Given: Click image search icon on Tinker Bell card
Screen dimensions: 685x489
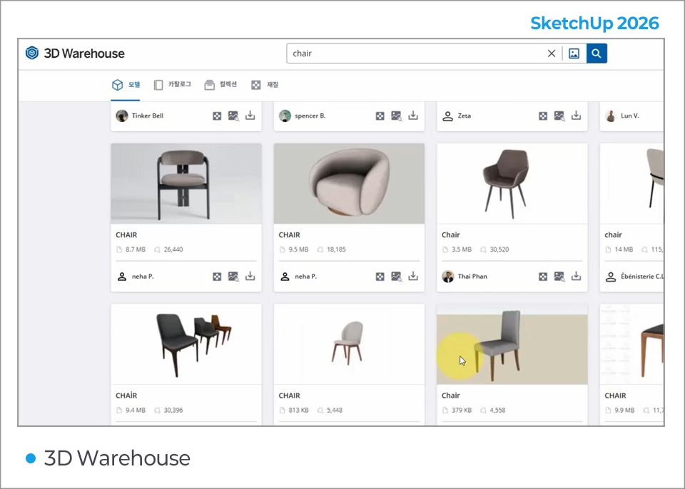Looking at the screenshot, I should click(233, 116).
